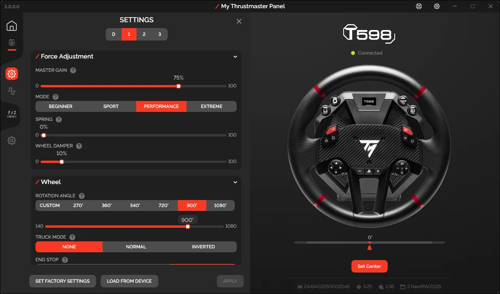Click LOAD FROM DEVICE button
Image resolution: width=500 pixels, height=294 pixels.
point(129,281)
